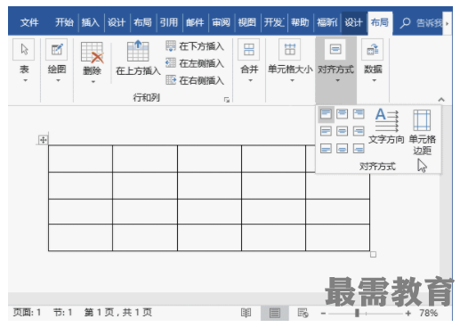Switch to the 审阅 review tab
Image resolution: width=460 pixels, height=327 pixels.
221,22
